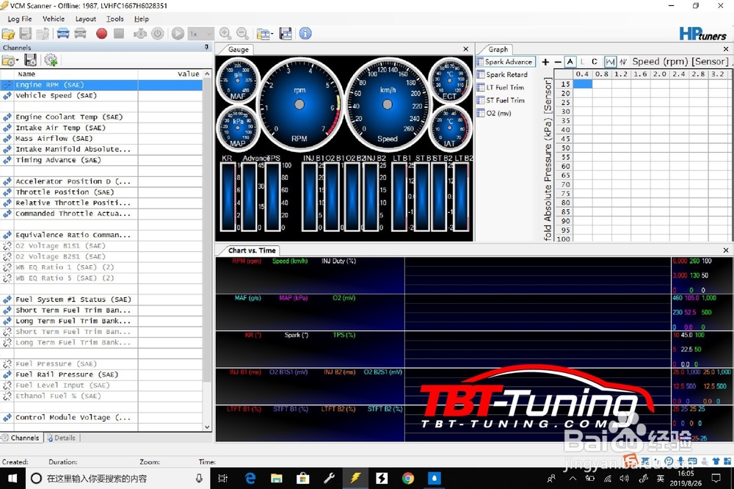
Task: Select the Ethanol Fuel % (SAE) channel
Action: pos(101,396)
